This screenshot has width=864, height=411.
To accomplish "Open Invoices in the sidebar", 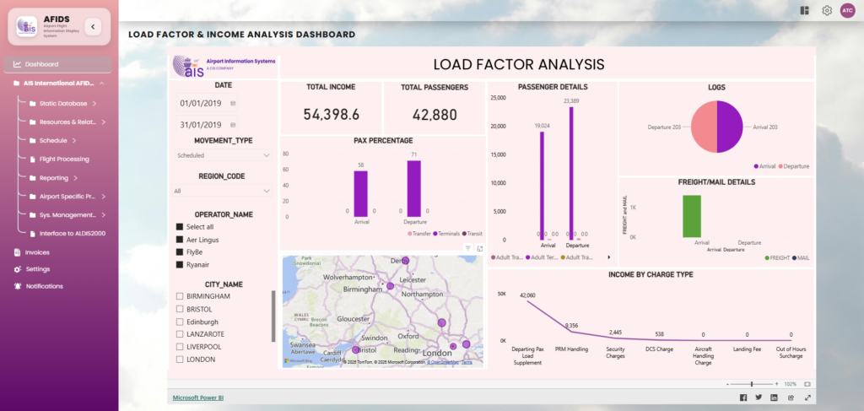I will [x=37, y=251].
